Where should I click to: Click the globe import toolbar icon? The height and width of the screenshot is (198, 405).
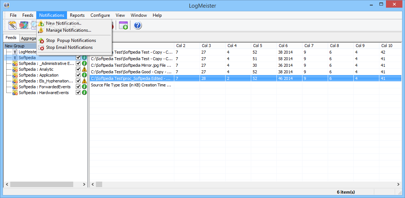(x=24, y=25)
